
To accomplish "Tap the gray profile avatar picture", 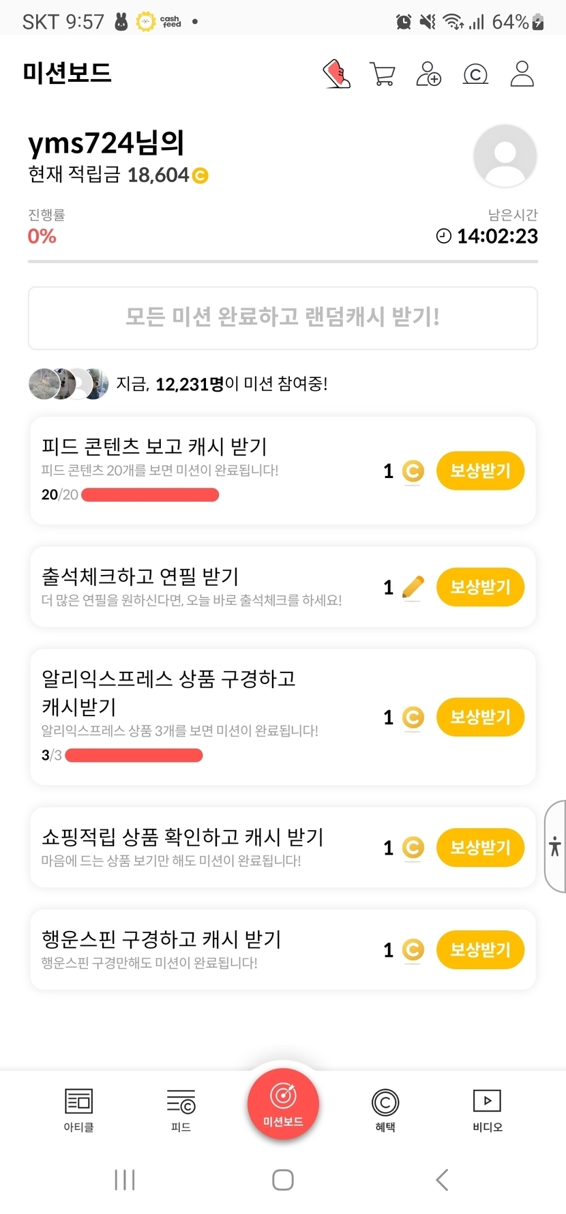I will pos(505,156).
